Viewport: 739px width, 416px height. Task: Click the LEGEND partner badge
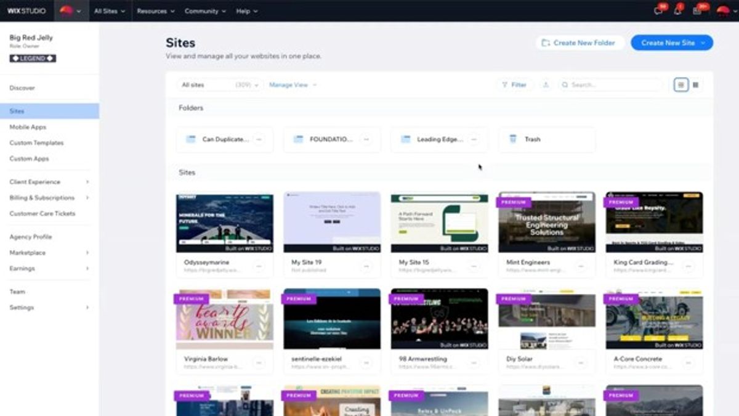[x=33, y=59]
